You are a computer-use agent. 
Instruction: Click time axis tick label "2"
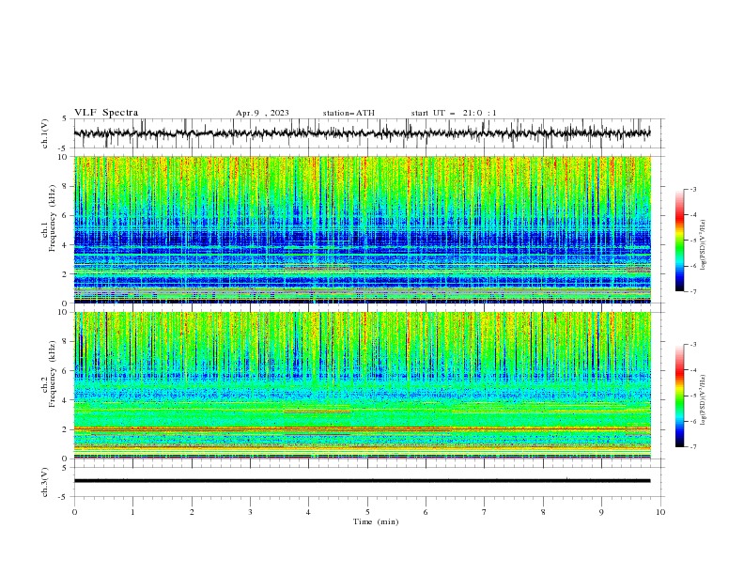(192, 512)
